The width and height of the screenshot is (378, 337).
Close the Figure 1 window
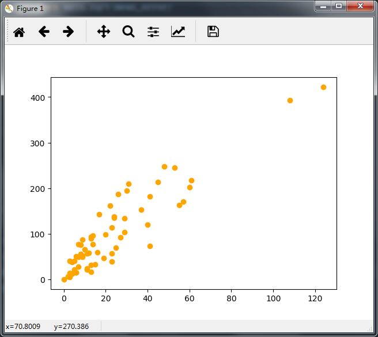(x=360, y=6)
